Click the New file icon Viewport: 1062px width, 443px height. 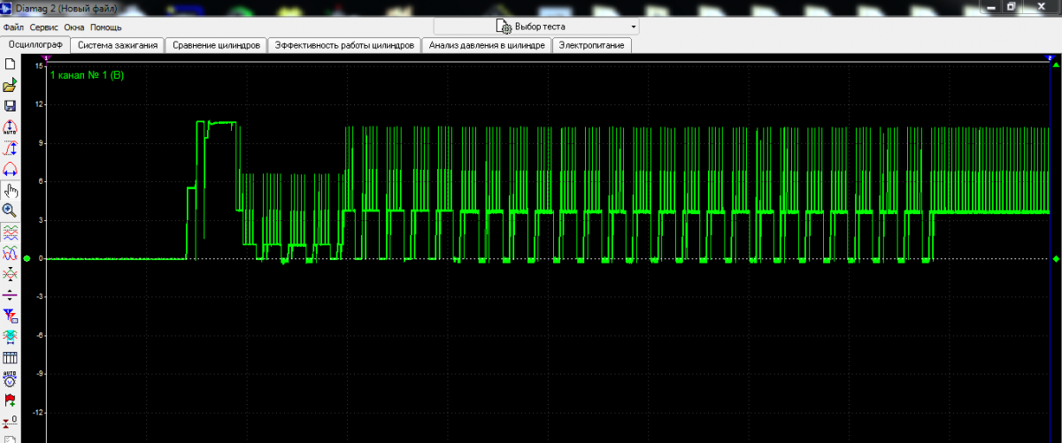(x=11, y=65)
